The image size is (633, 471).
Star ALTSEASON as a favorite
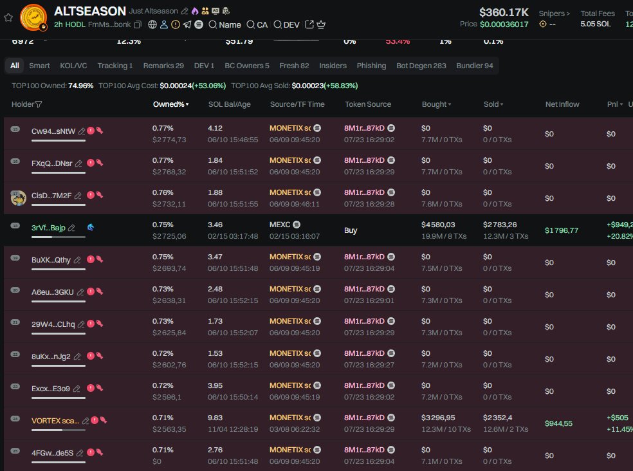[8, 17]
